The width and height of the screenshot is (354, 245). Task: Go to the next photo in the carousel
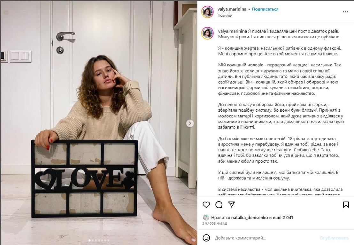tap(190, 123)
